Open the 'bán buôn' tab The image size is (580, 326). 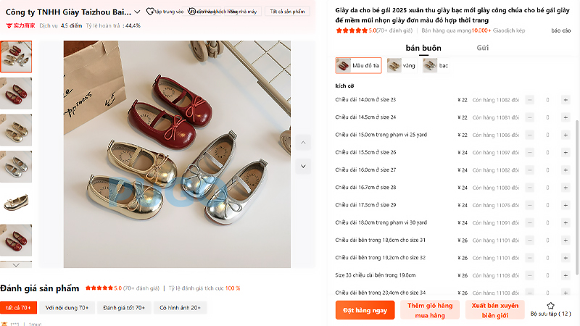(423, 48)
